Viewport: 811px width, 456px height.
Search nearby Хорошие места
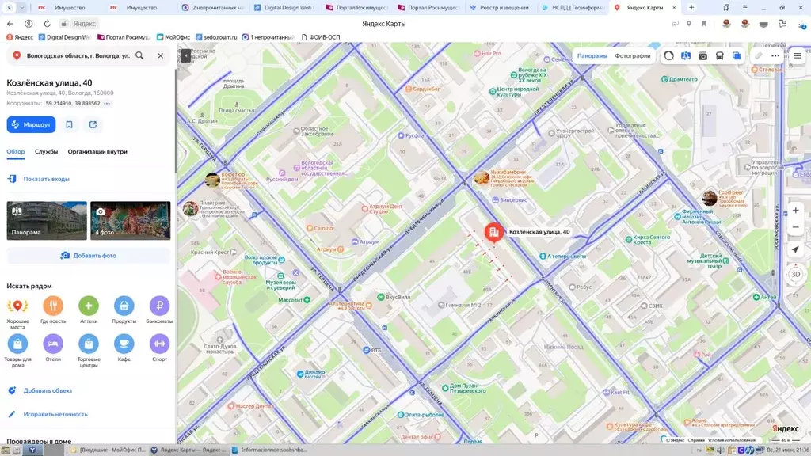pos(17,312)
